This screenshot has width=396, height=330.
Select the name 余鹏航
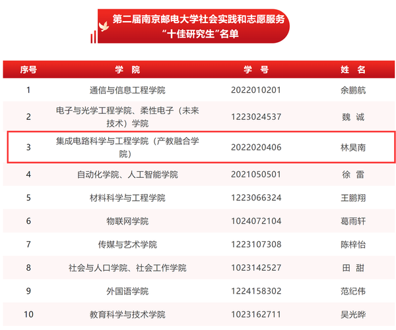point(352,90)
